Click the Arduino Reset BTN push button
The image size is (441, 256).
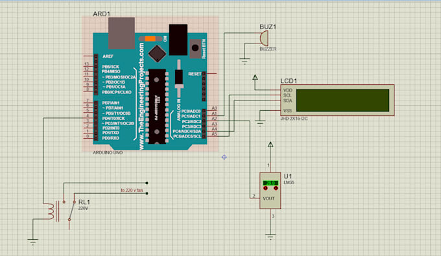(x=195, y=48)
